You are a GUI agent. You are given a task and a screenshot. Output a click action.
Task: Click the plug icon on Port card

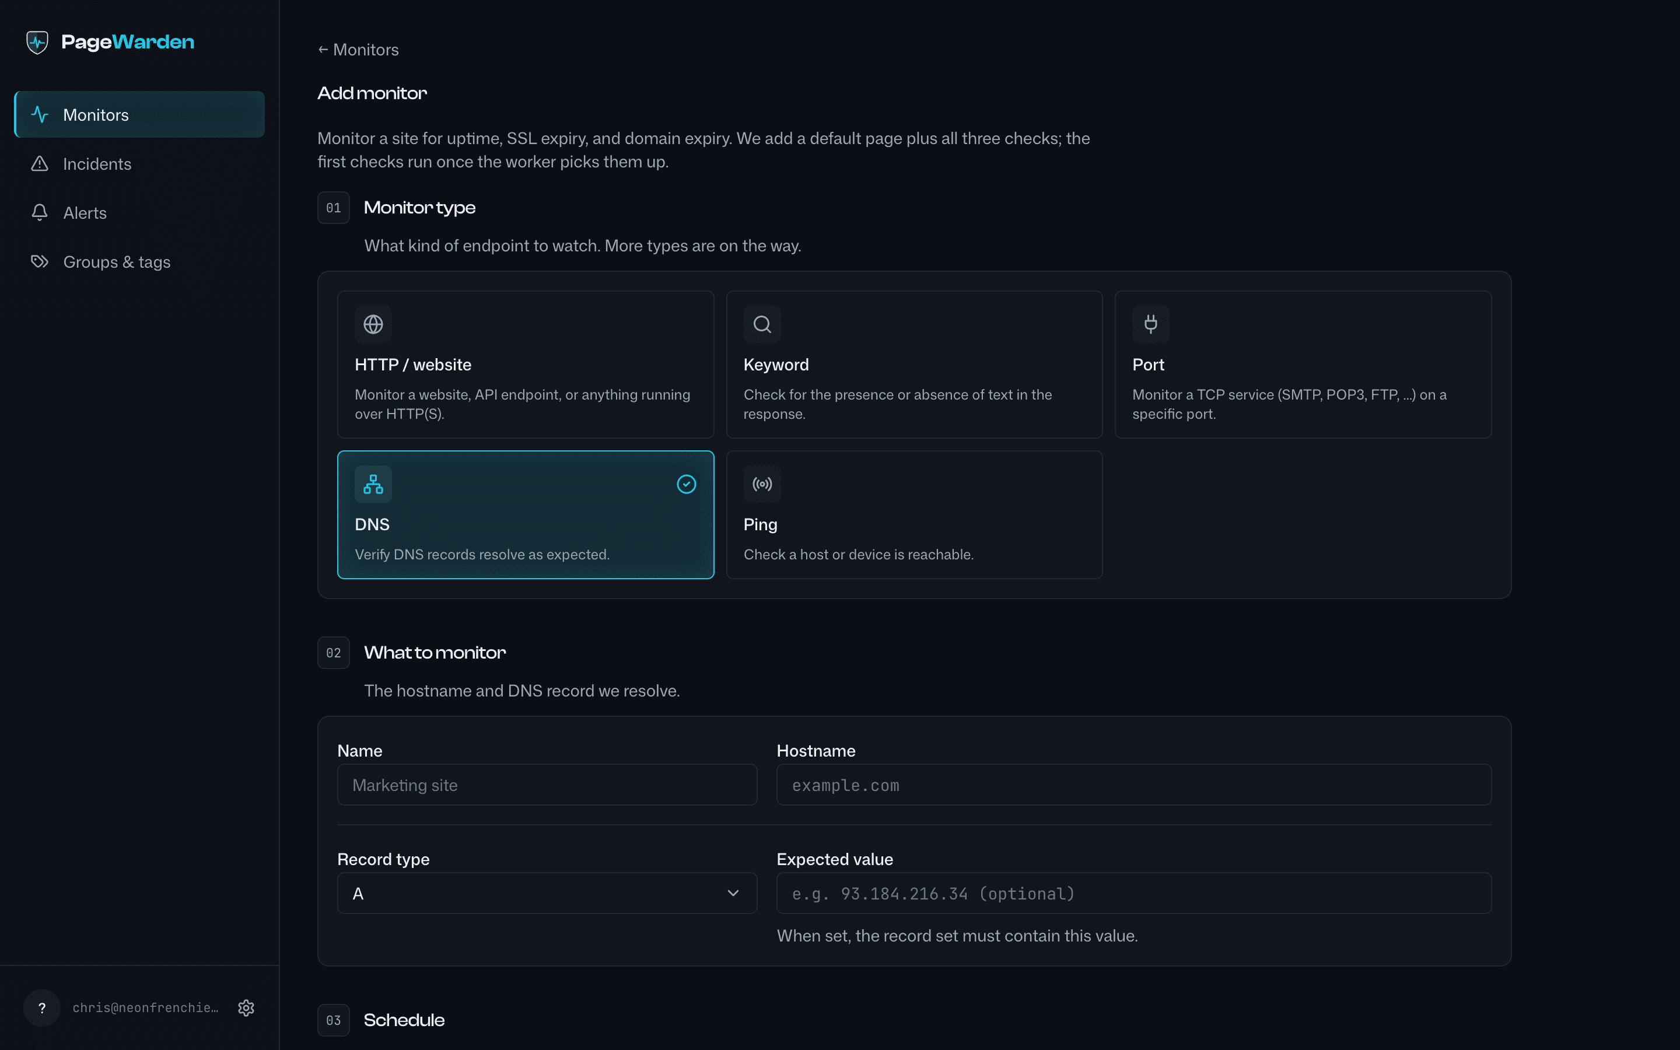(x=1151, y=324)
